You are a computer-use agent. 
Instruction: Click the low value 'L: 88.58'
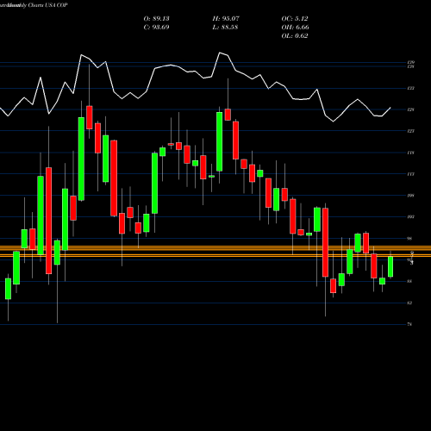(x=225, y=28)
